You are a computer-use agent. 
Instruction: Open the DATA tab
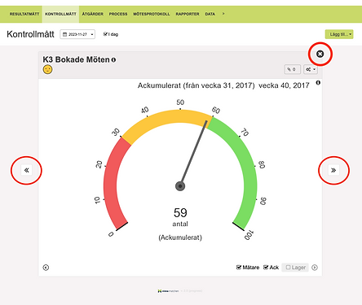point(210,14)
